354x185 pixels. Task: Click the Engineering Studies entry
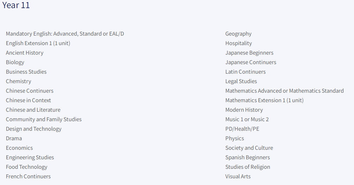click(x=30, y=158)
